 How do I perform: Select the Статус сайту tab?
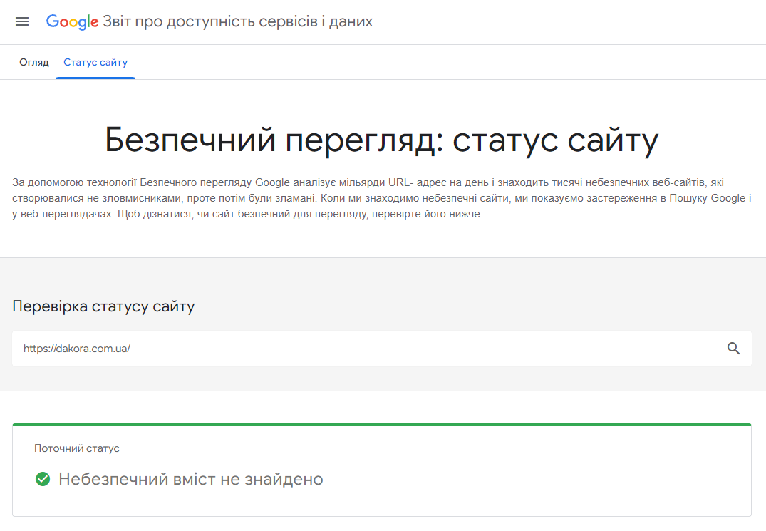95,63
